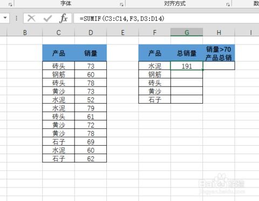
Task: Select the 砖头 cell in column F
Action: coord(154,82)
